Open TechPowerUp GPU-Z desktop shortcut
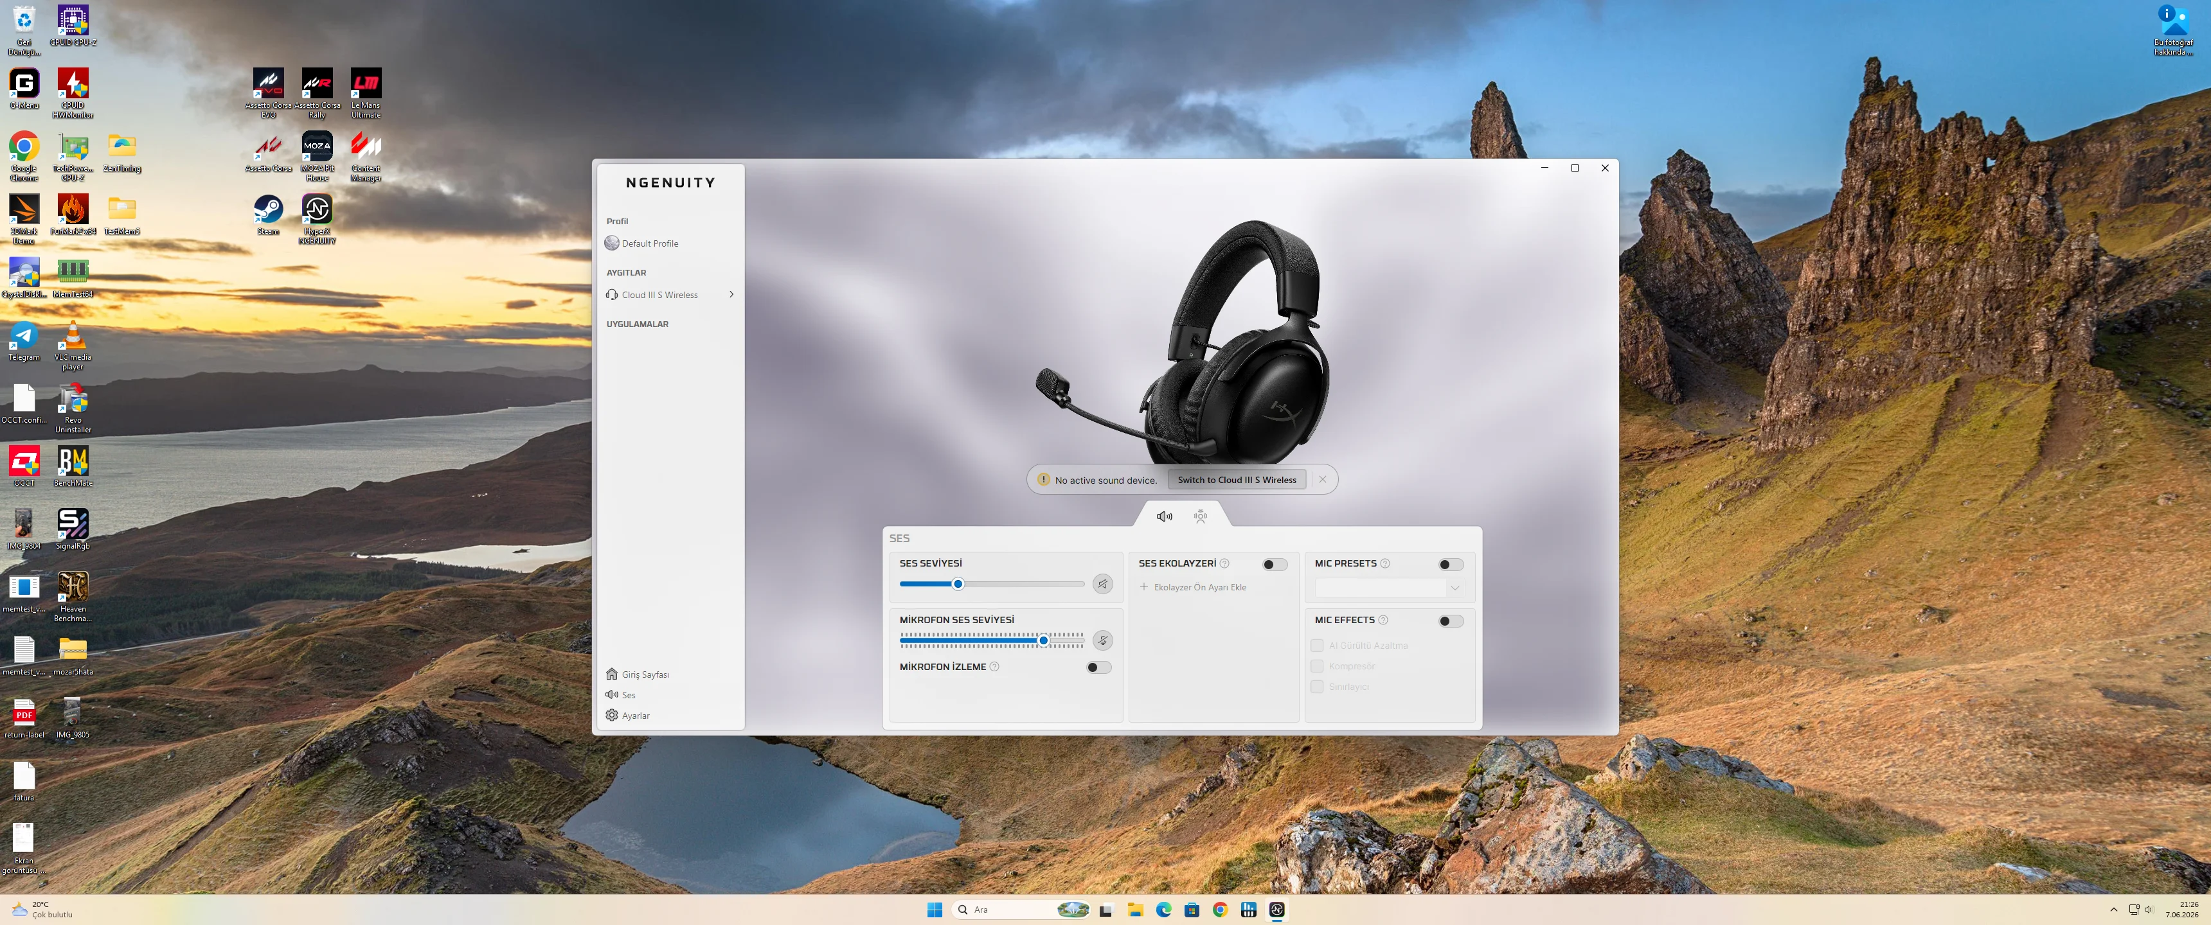The height and width of the screenshot is (925, 2211). (73, 156)
